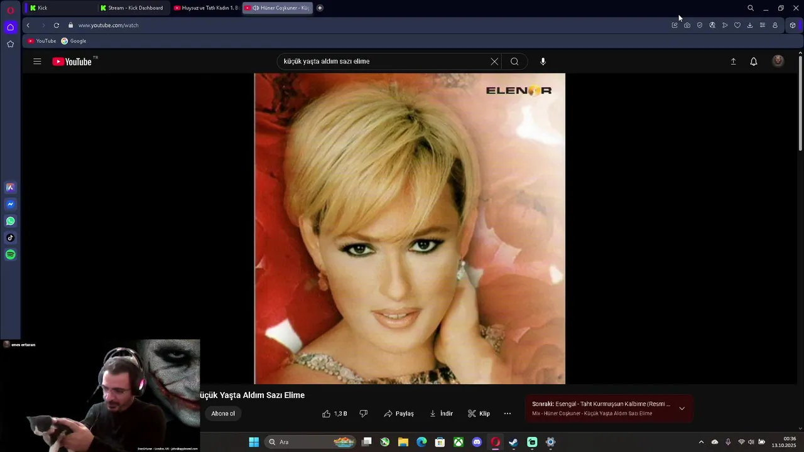Open the YouTube account avatar menu
Image resolution: width=804 pixels, height=452 pixels.
point(778,61)
